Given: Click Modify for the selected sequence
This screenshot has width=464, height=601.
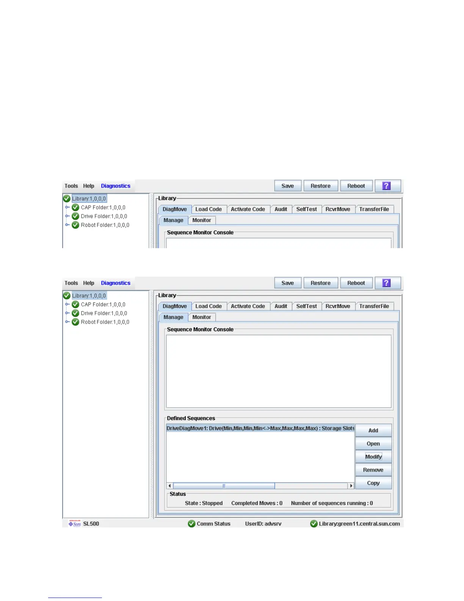Looking at the screenshot, I should [x=373, y=457].
